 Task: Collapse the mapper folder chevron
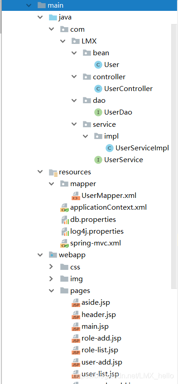click(x=52, y=184)
